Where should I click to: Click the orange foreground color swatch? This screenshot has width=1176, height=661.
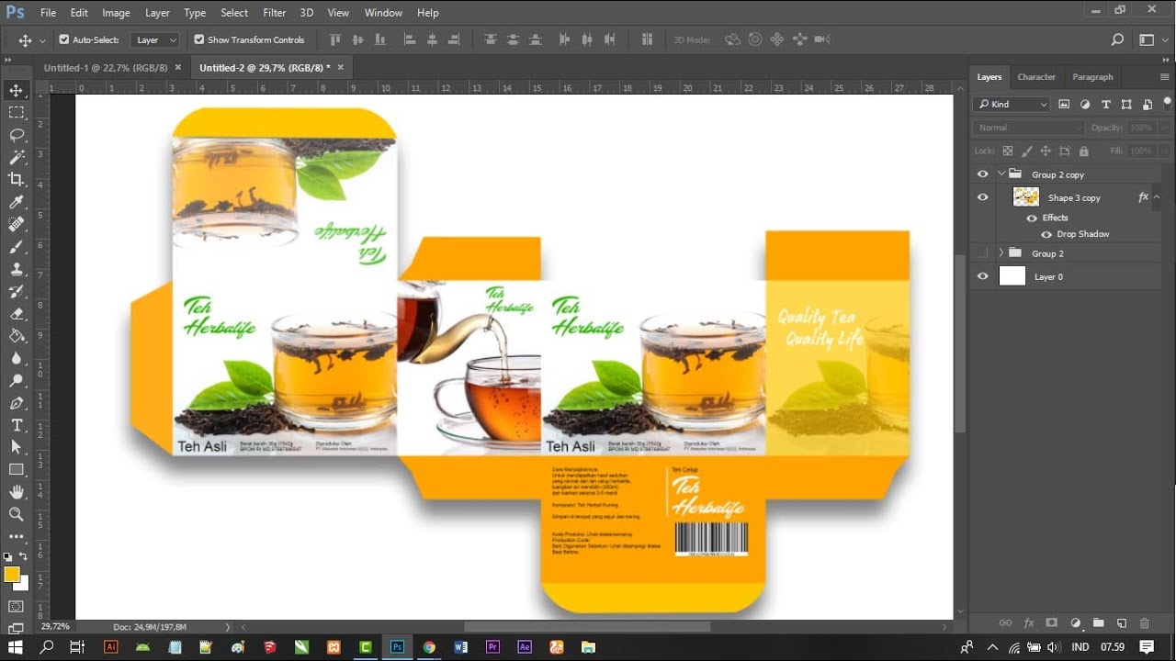point(12,575)
